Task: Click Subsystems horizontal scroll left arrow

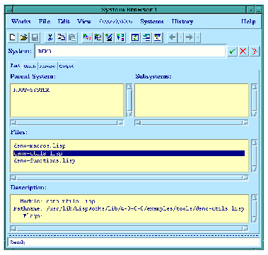Action: pyautogui.click(x=138, y=123)
